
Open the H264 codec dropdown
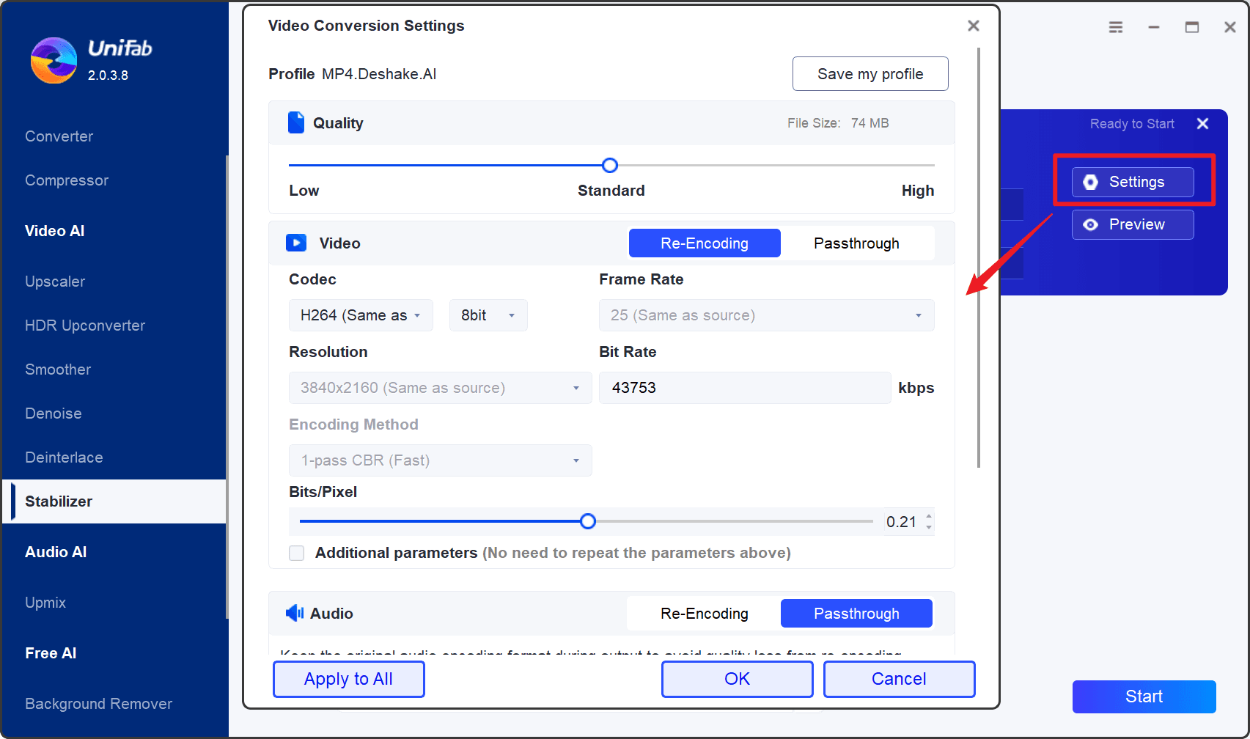361,315
